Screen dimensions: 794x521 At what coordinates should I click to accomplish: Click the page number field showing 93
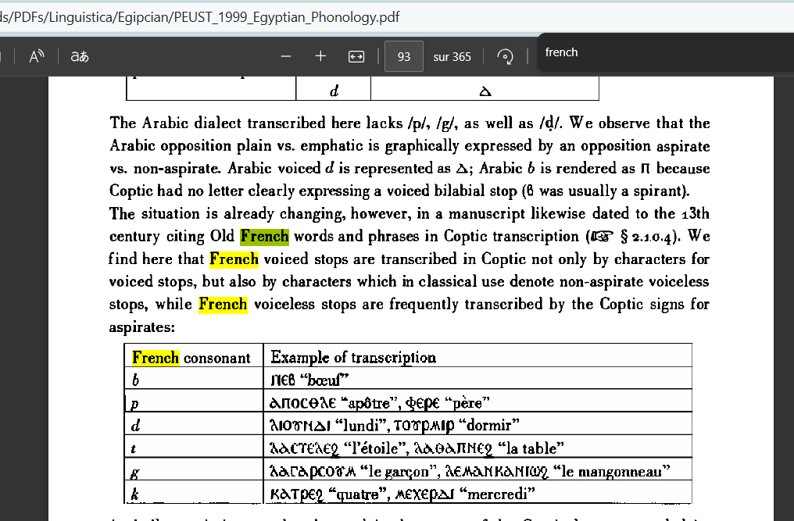pos(404,56)
